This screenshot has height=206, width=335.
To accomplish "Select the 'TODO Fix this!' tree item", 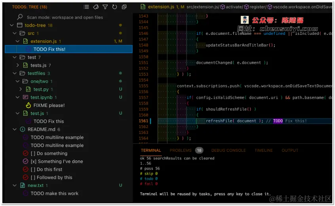I will pos(69,49).
